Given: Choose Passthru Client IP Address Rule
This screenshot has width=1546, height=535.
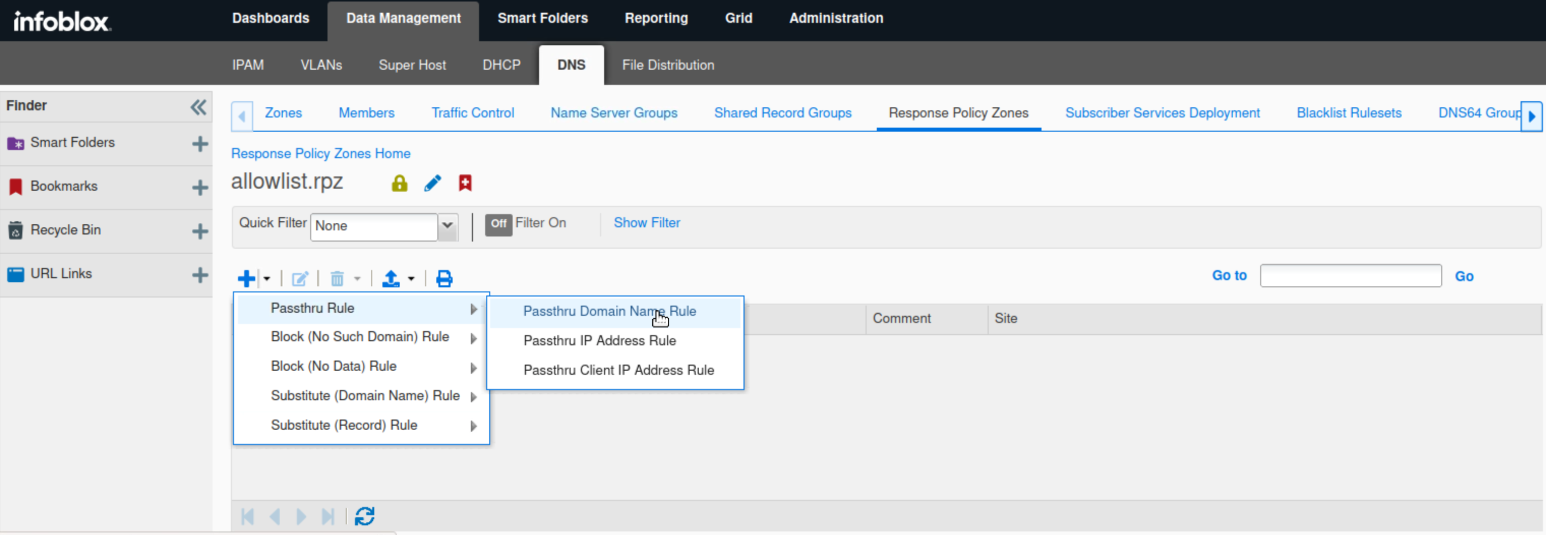Looking at the screenshot, I should pyautogui.click(x=618, y=370).
